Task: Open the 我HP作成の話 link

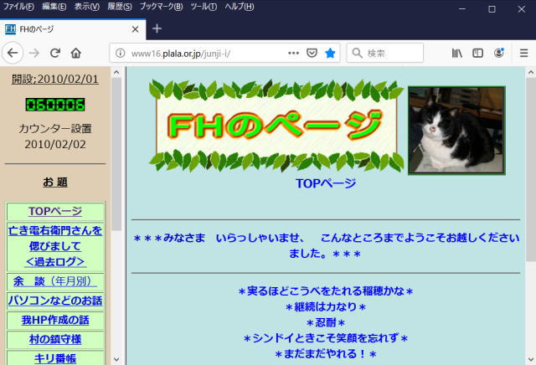Action: 55,321
